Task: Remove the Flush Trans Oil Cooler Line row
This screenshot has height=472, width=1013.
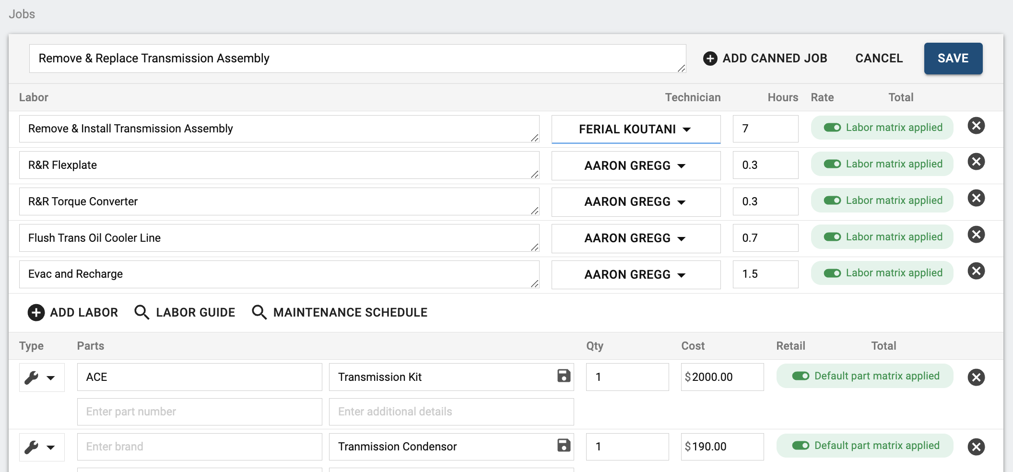Action: coord(976,235)
